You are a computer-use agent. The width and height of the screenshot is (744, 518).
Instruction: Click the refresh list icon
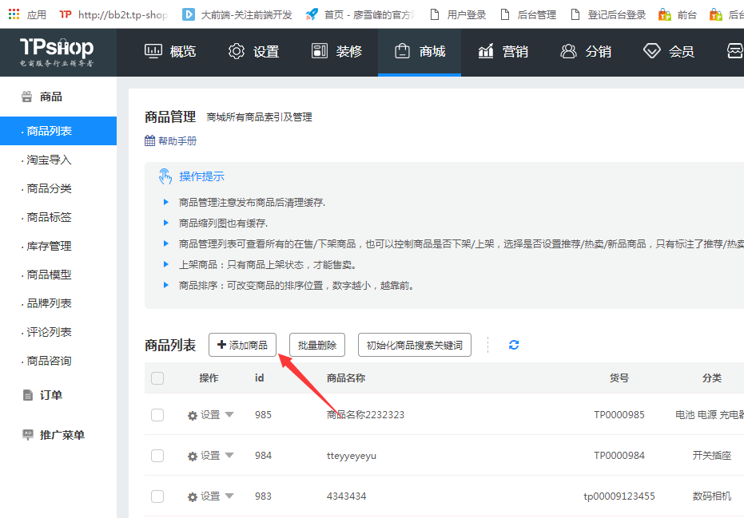(514, 345)
